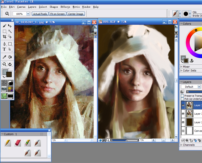
Task: Open the Weave selector in toolbox
Action: tap(10, 89)
